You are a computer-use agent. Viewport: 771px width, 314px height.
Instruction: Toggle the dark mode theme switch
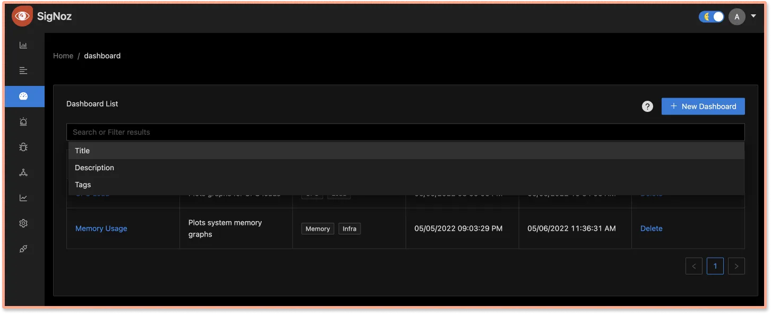(x=712, y=16)
